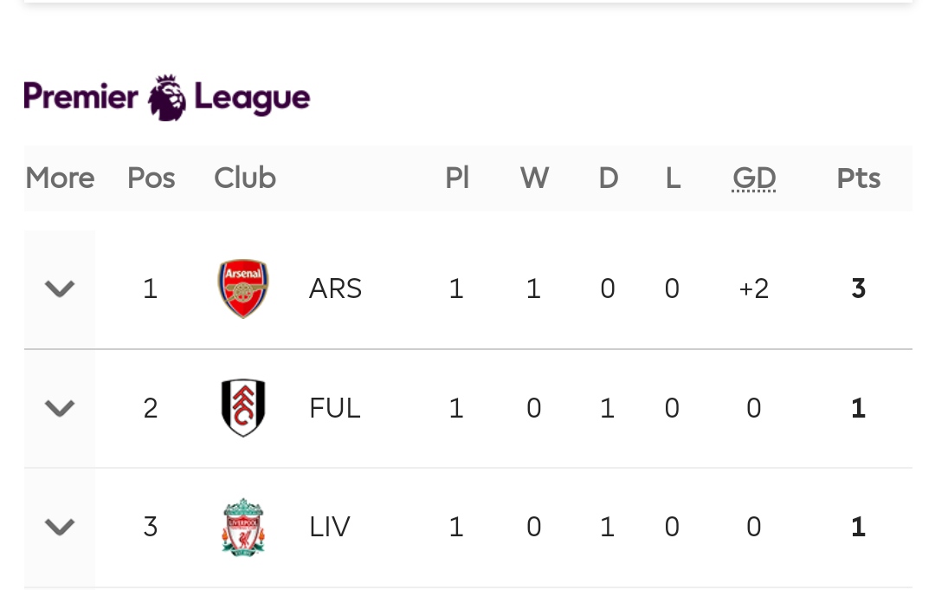
Task: Open the ARS club link
Action: 335,289
